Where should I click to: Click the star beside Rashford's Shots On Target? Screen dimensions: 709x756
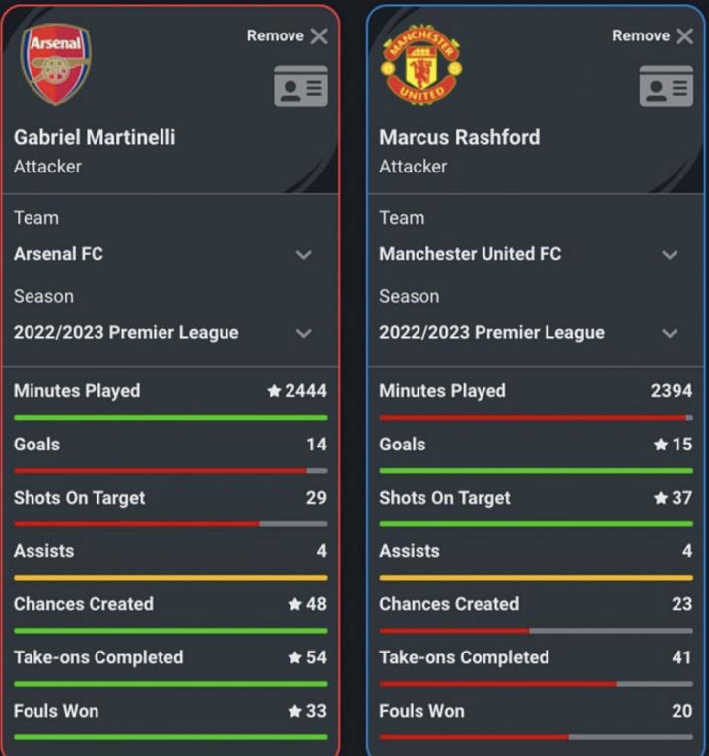pos(661,498)
